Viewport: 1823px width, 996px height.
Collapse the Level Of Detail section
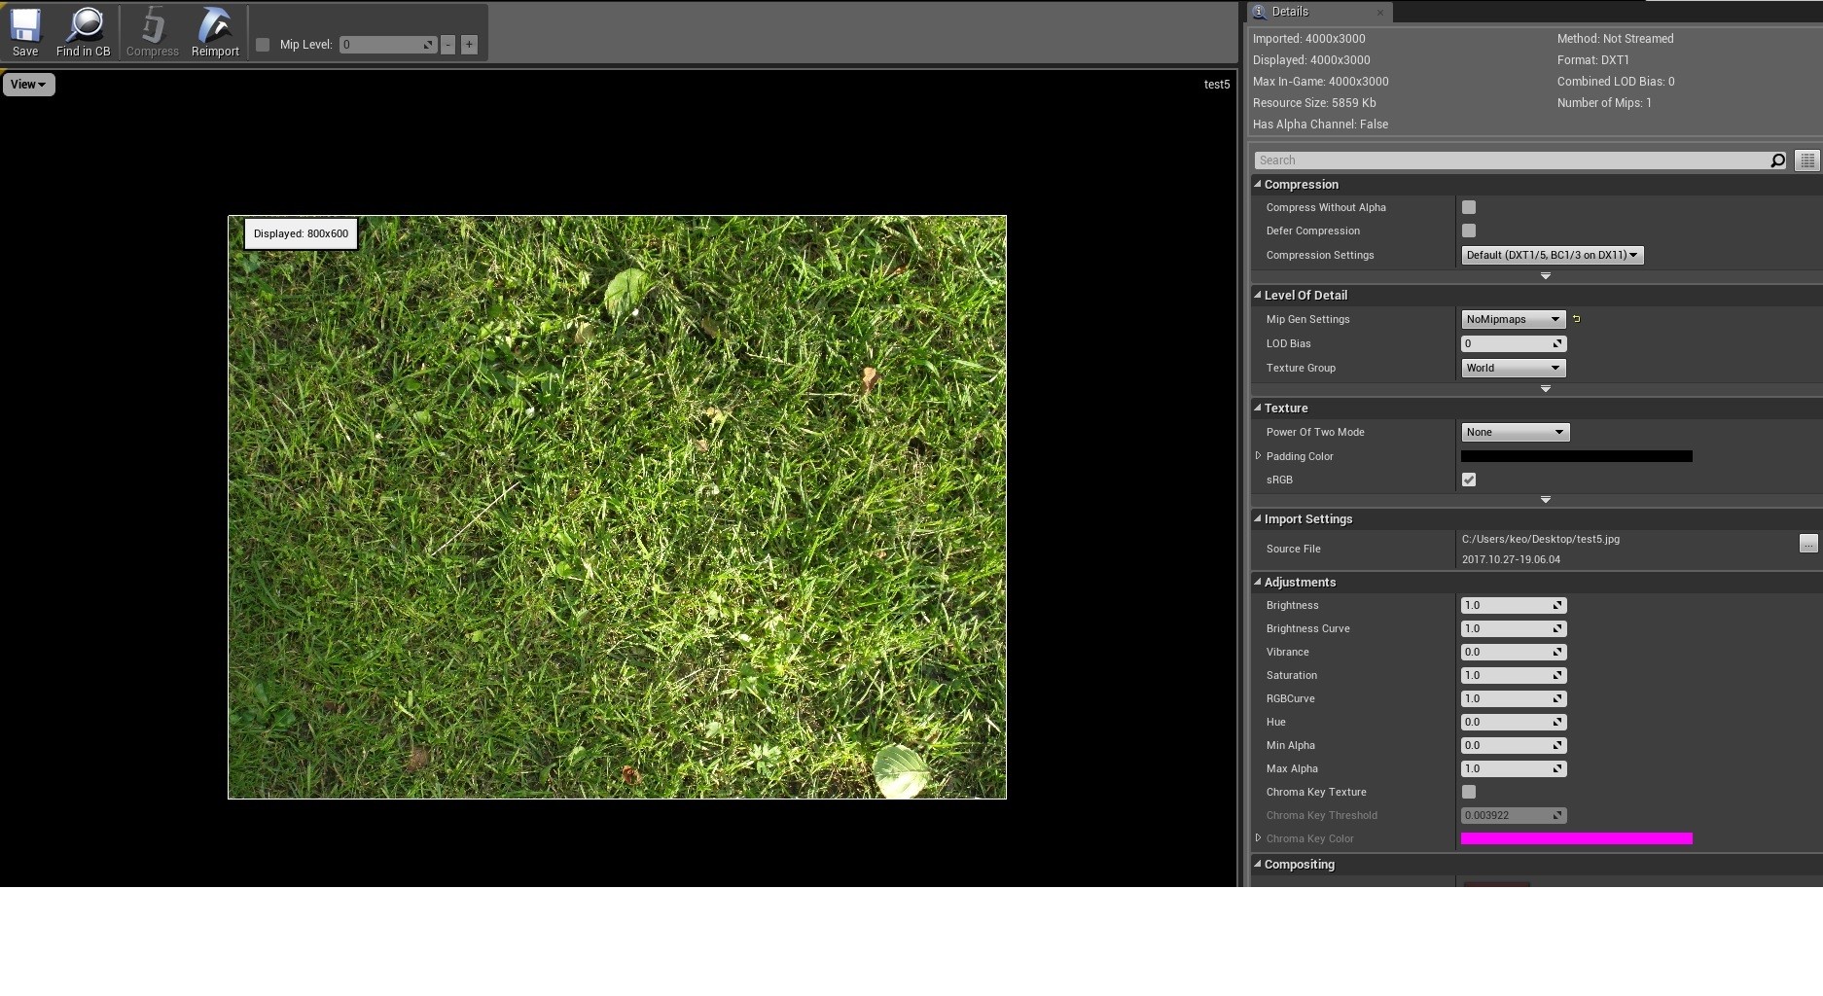pos(1258,295)
